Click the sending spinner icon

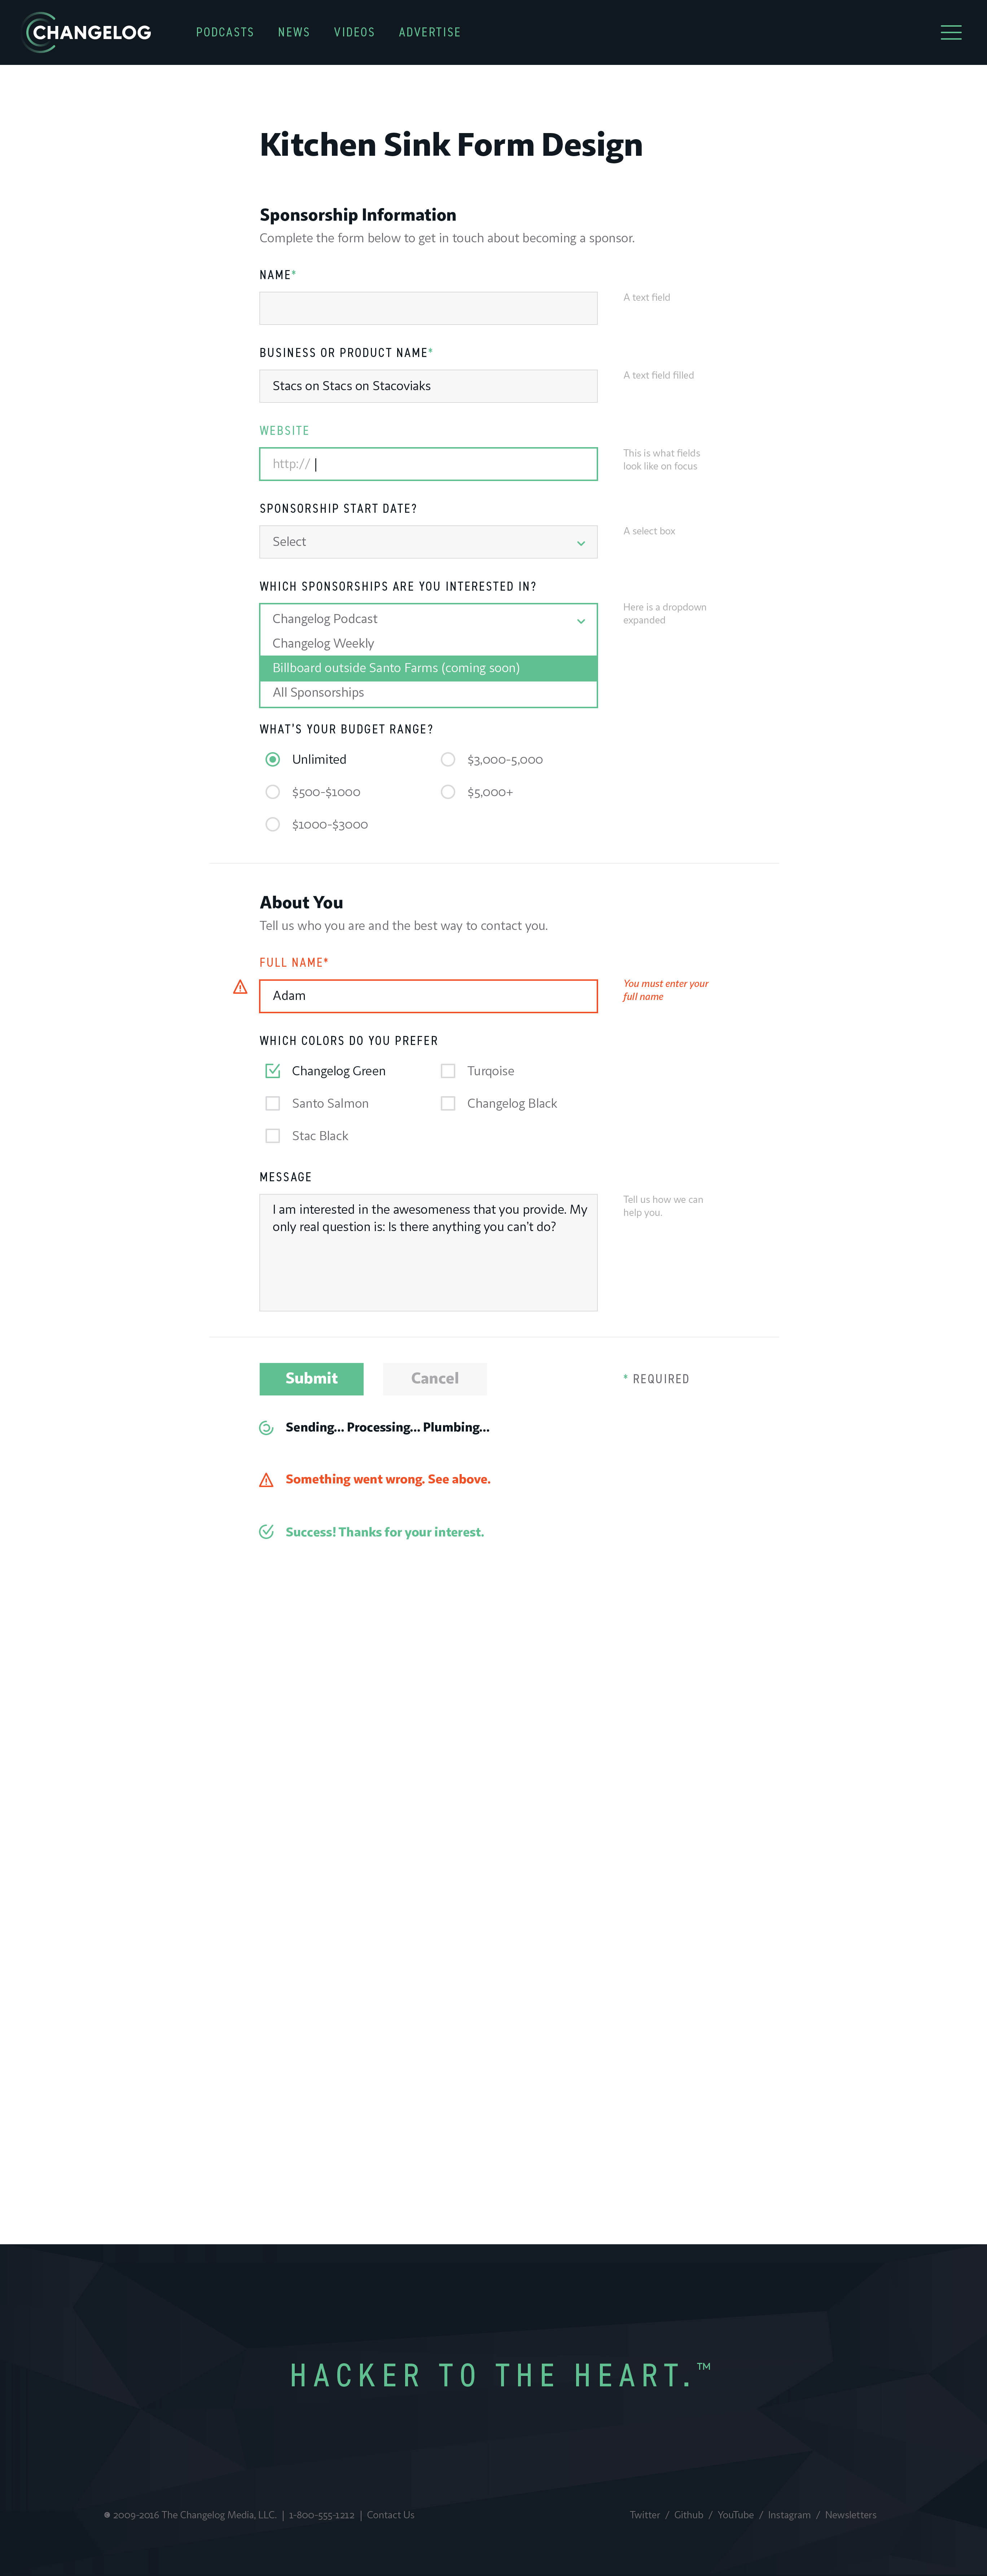click(266, 1428)
